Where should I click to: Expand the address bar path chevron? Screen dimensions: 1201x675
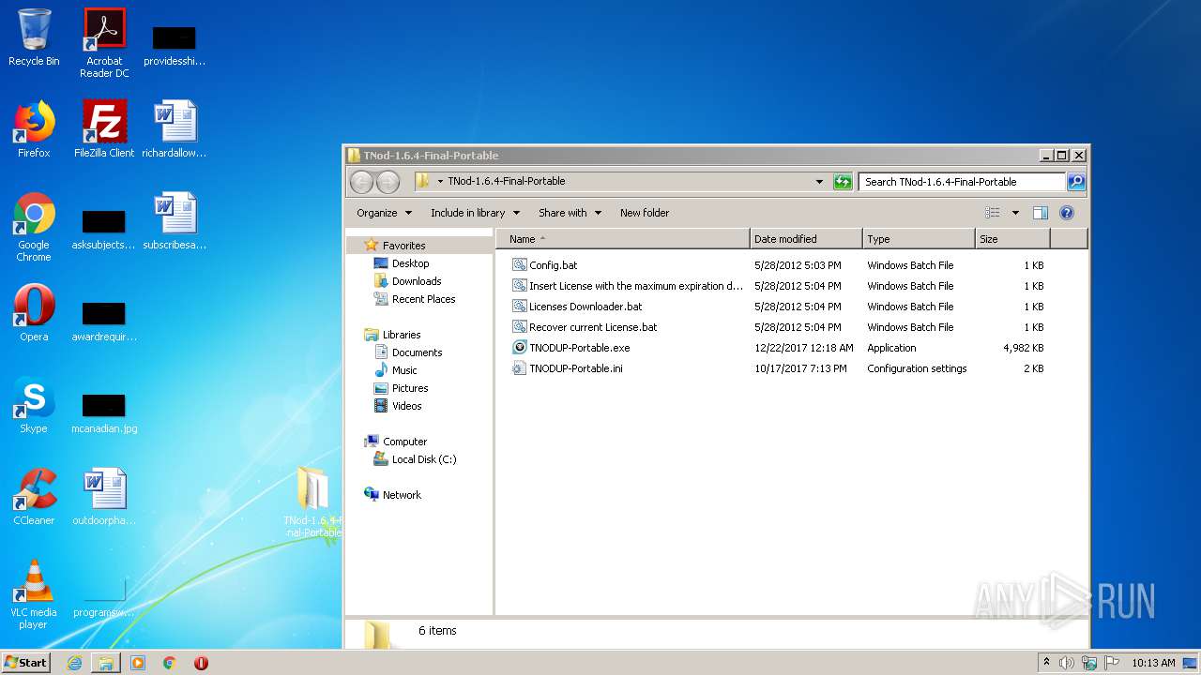[440, 182]
